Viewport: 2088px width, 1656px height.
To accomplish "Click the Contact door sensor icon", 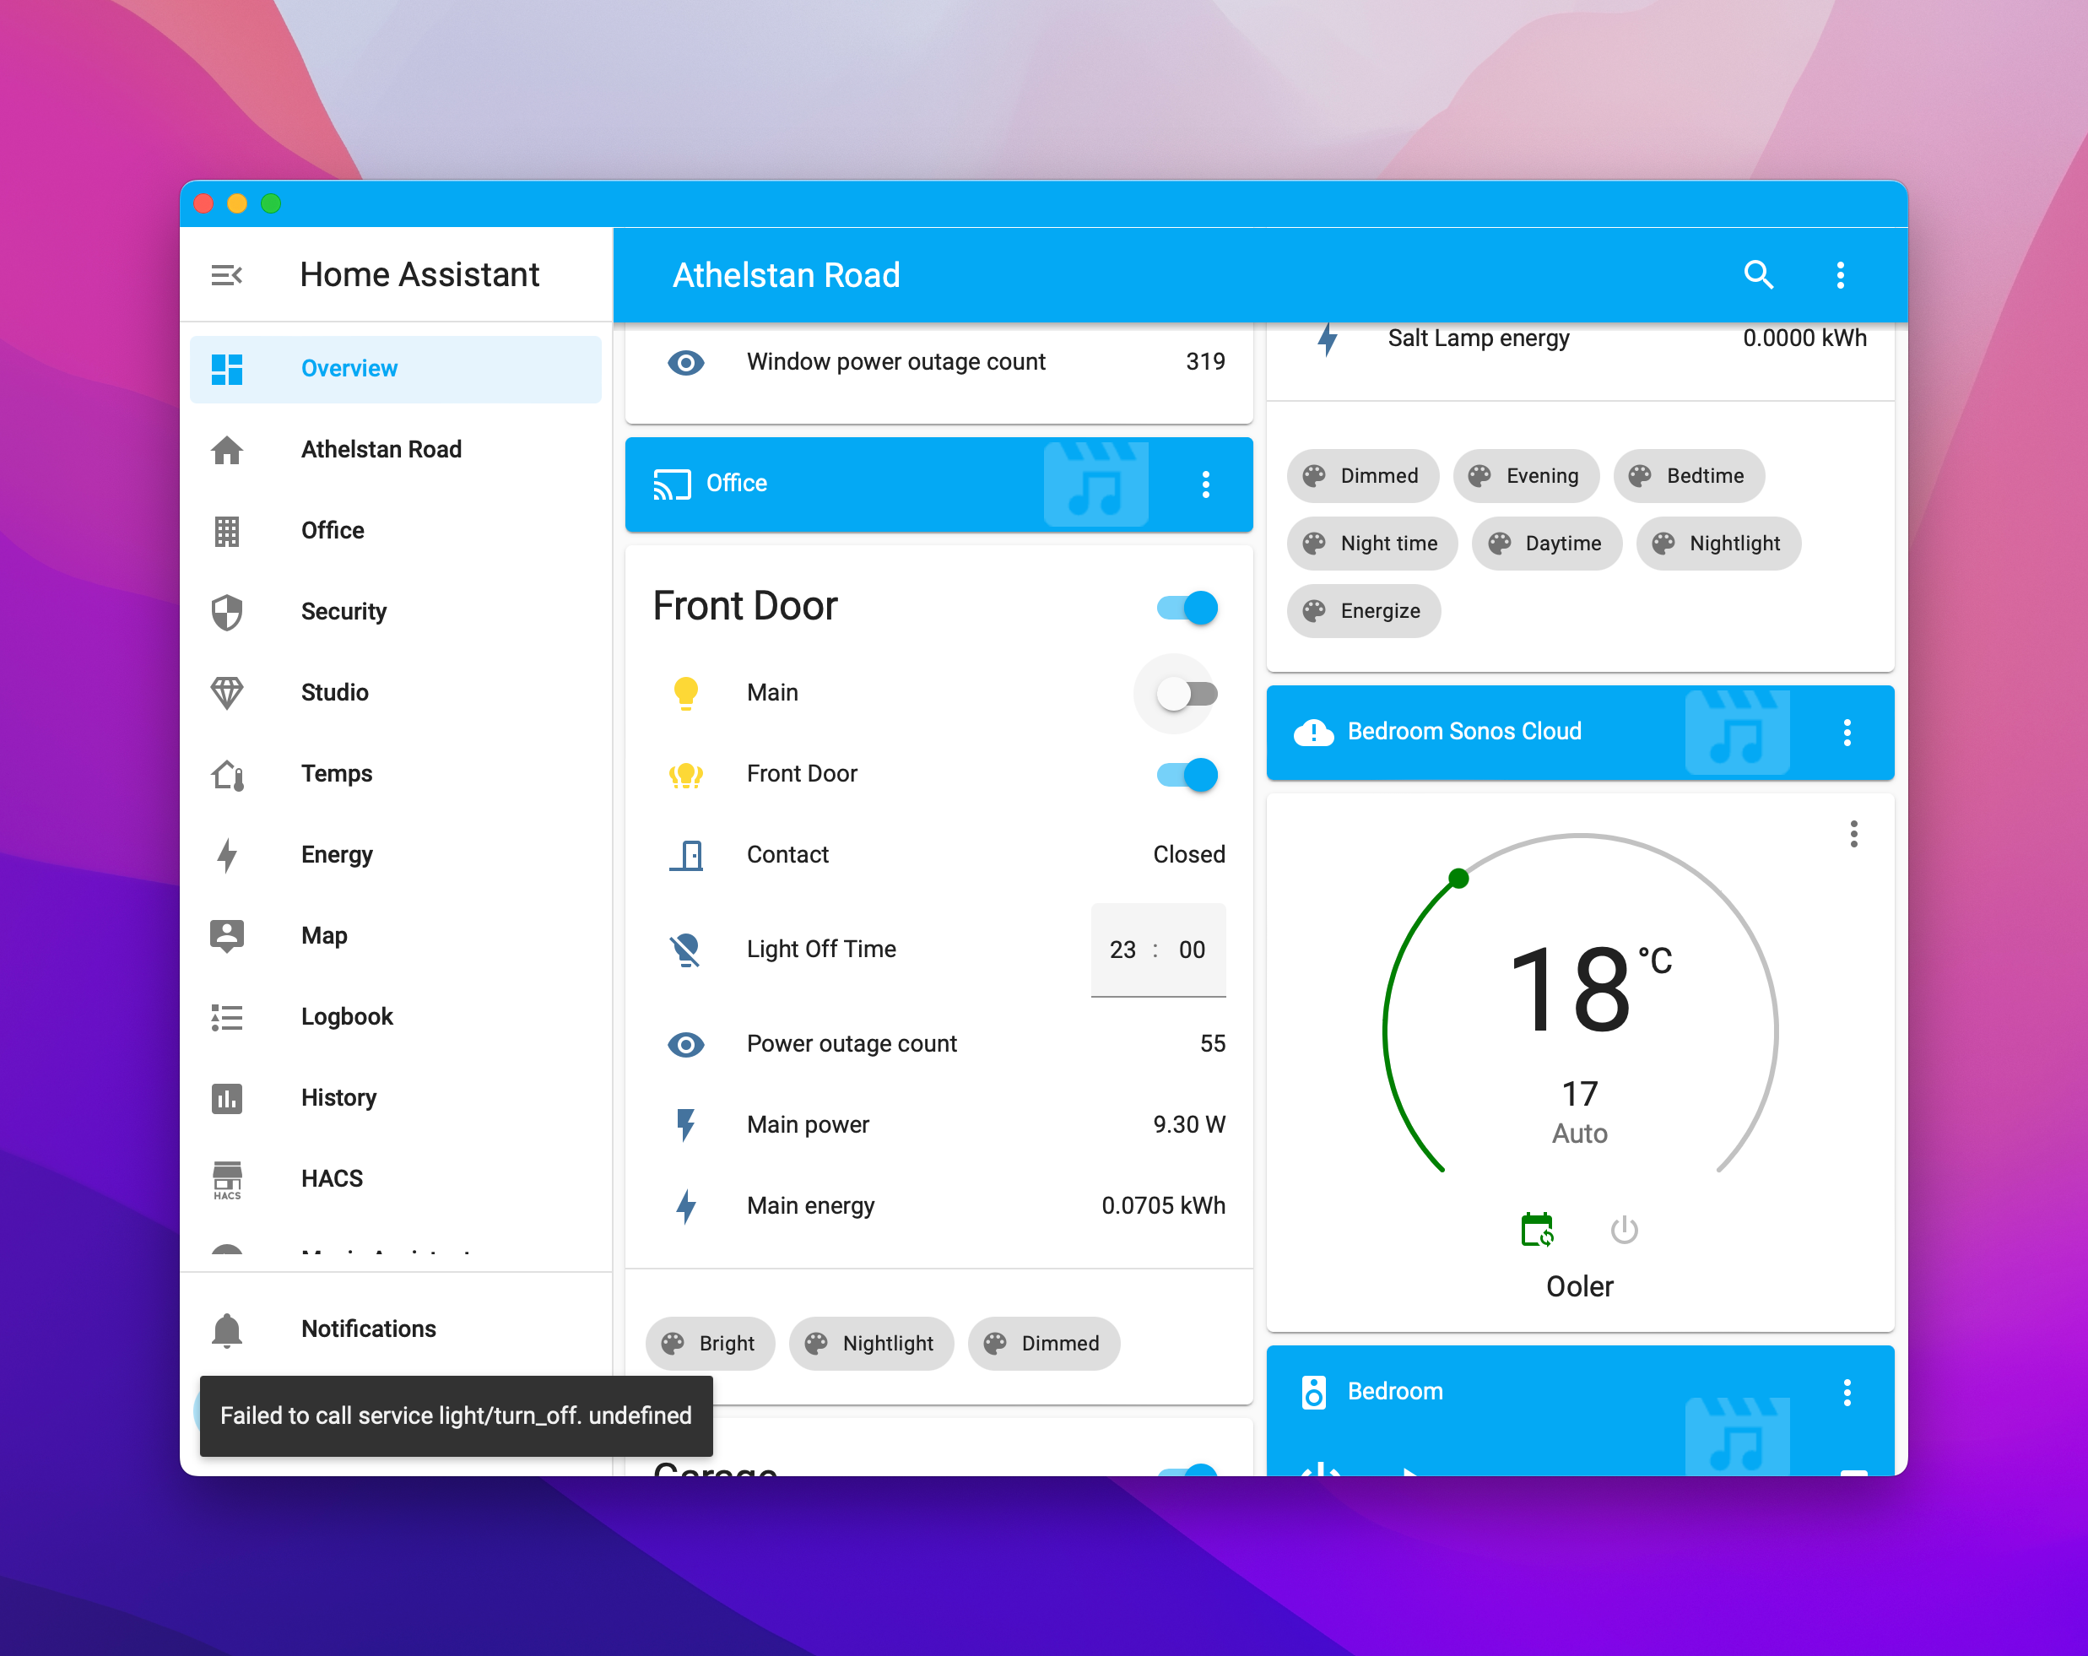I will tap(685, 854).
